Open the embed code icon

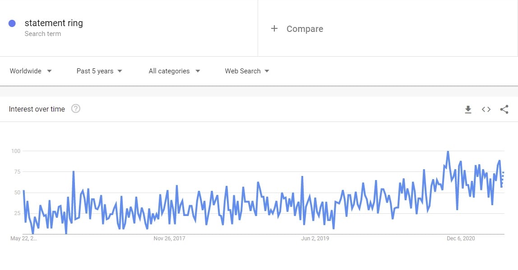click(486, 109)
